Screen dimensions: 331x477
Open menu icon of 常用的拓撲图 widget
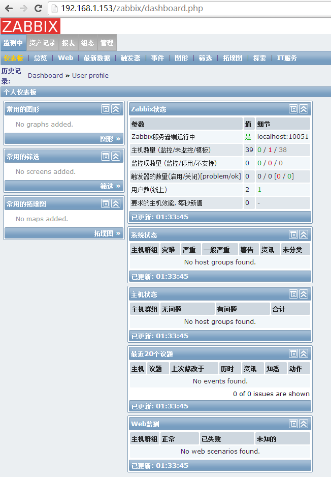click(106, 203)
